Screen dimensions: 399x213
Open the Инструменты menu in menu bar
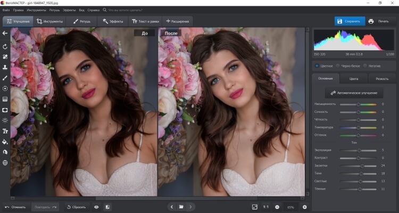36,10
